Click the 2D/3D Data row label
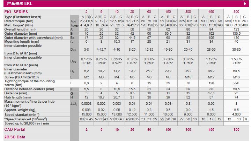The height and width of the screenshot is (146, 251). pyautogui.click(x=14, y=137)
